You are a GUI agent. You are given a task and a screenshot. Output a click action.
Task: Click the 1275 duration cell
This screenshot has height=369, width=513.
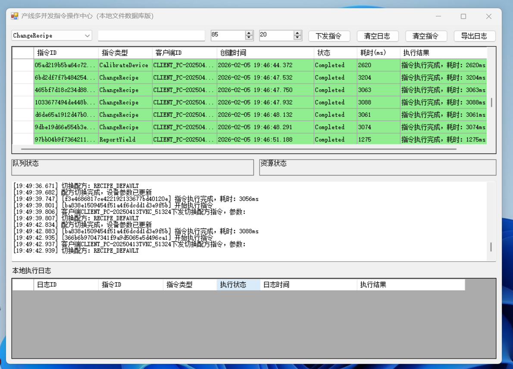tap(378, 139)
